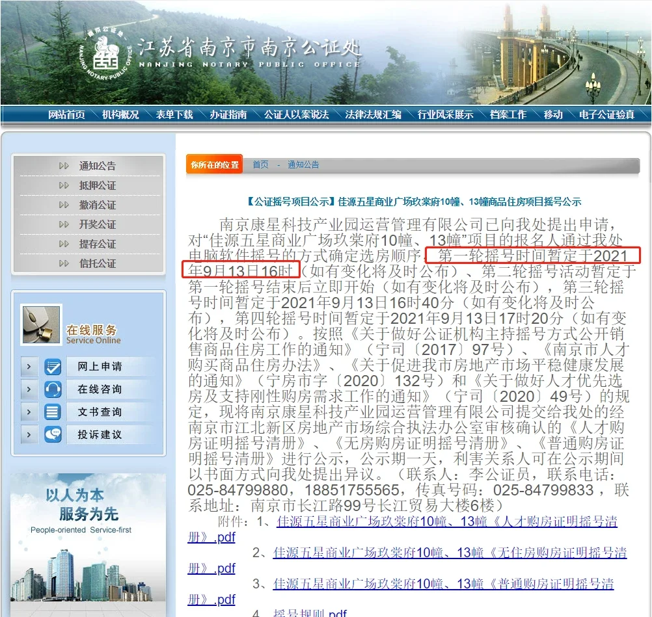Open the 表单下载 navigation item
652x617 pixels.
174,114
